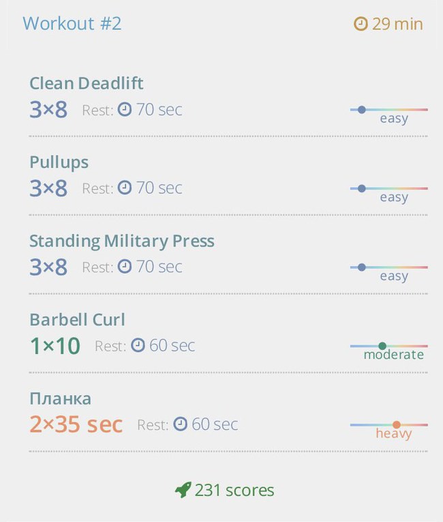Open the Clean Deadlift exercise
Screen dimensions: 443x522
pyautogui.click(x=87, y=83)
